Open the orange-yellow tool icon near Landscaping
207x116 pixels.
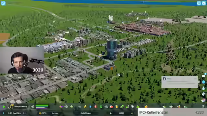146,106
